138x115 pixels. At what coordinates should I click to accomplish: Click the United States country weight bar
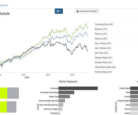pyautogui.click(x=134, y=88)
